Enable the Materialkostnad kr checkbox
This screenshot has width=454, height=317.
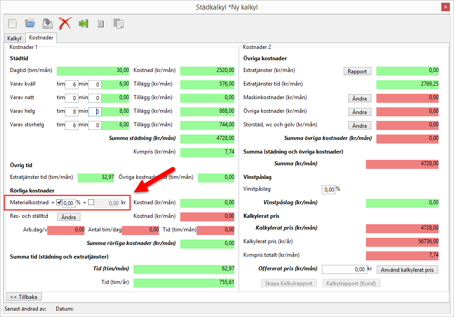point(91,203)
